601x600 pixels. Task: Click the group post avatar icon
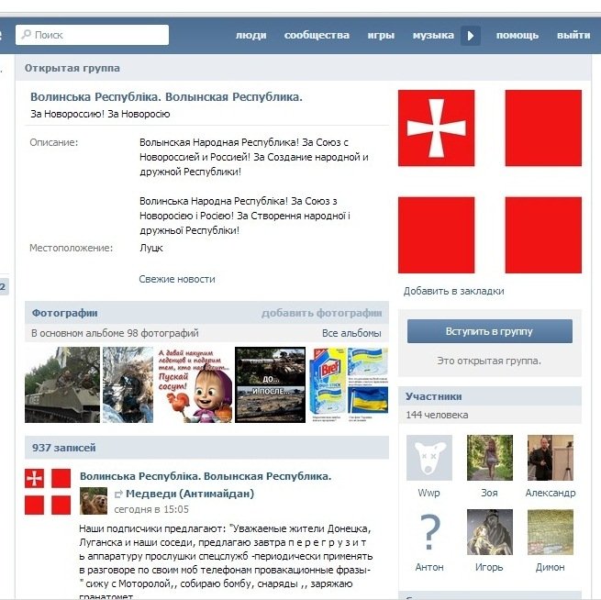tap(47, 491)
